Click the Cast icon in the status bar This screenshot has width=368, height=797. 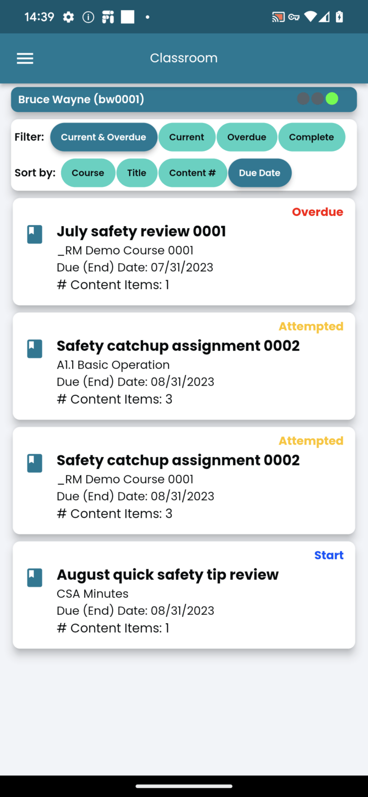pyautogui.click(x=277, y=16)
